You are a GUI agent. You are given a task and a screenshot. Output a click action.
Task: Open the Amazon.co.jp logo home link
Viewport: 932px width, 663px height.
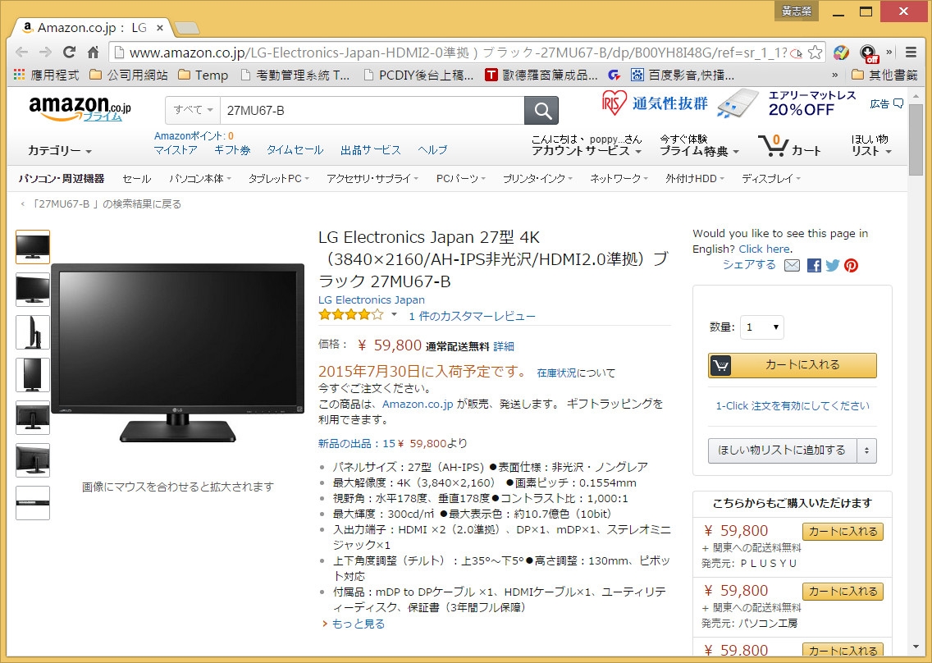(x=80, y=108)
